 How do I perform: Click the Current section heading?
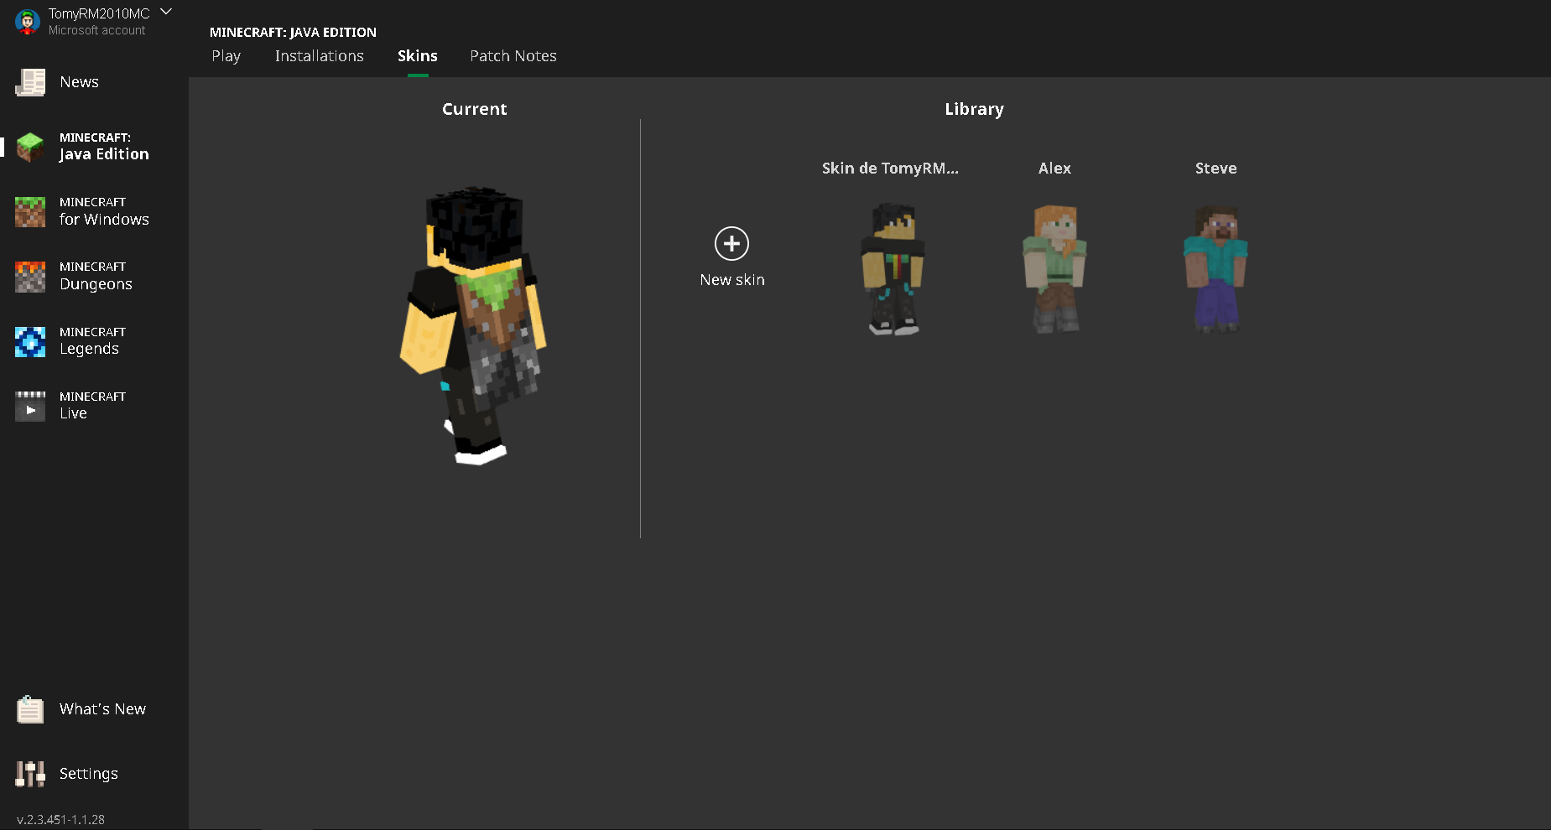tap(475, 109)
